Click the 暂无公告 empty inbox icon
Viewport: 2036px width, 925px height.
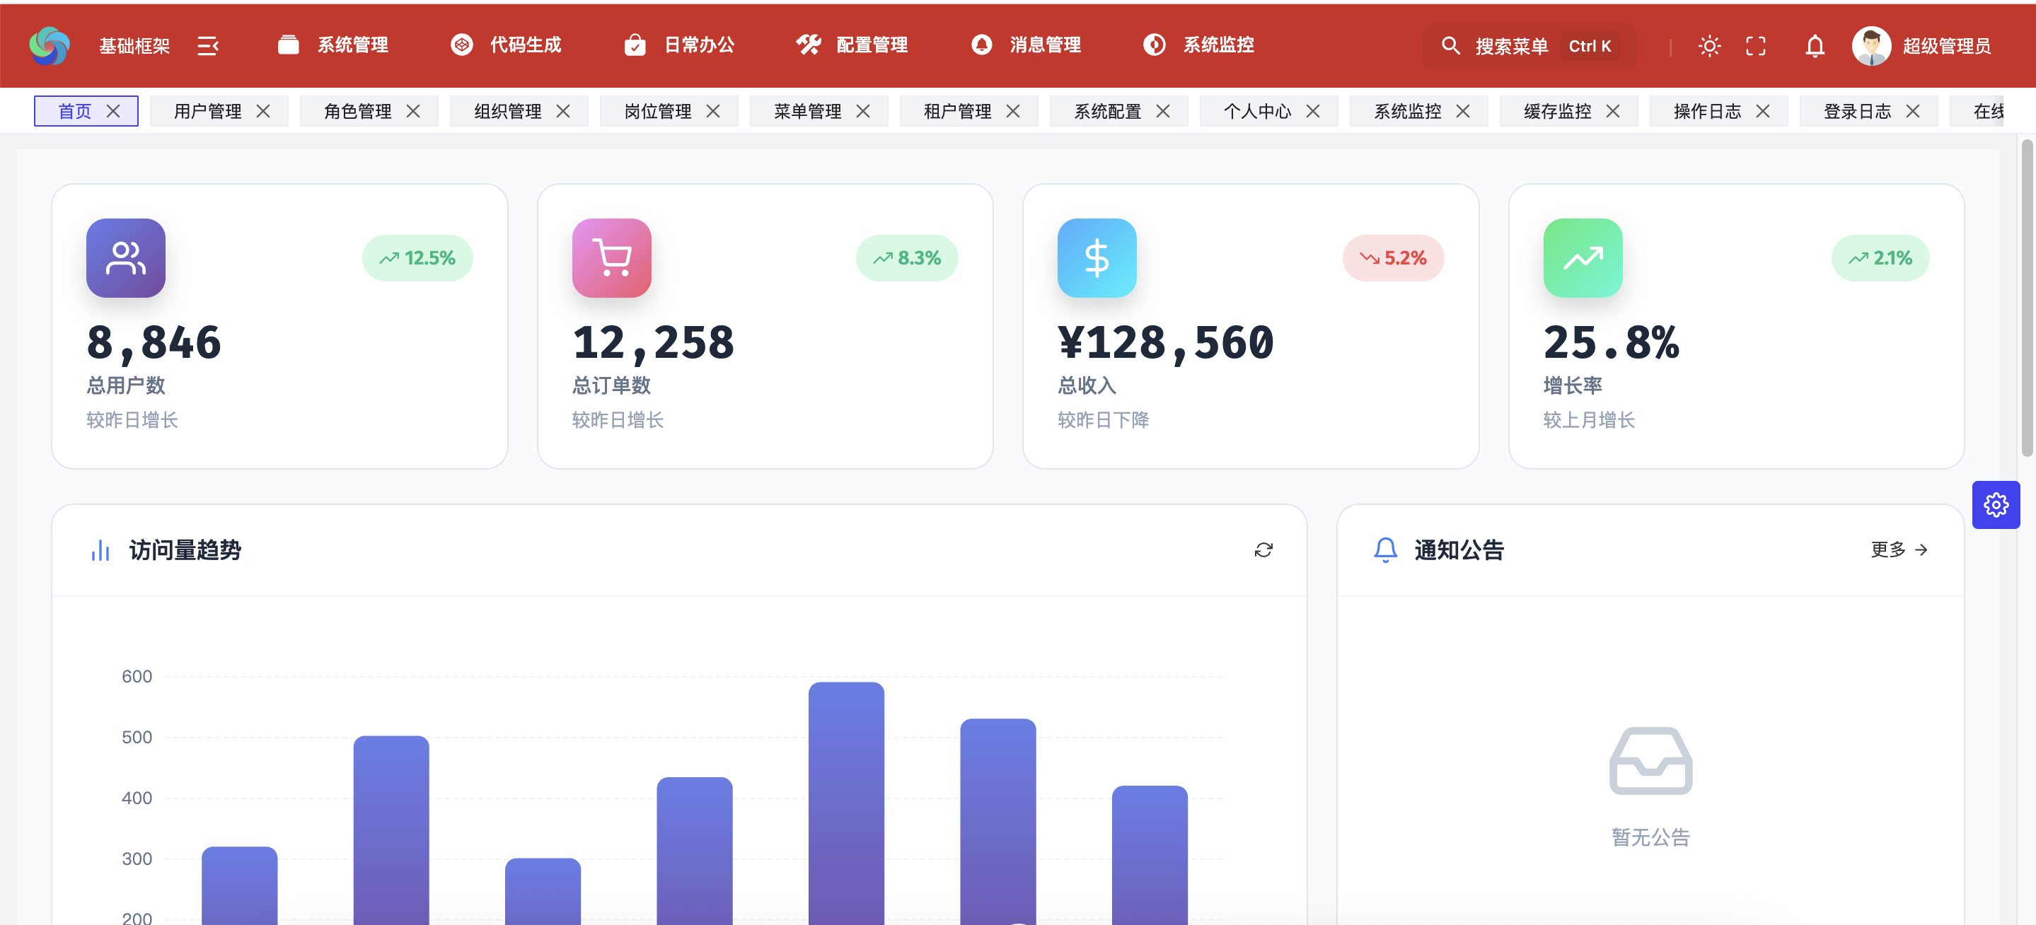pos(1651,761)
